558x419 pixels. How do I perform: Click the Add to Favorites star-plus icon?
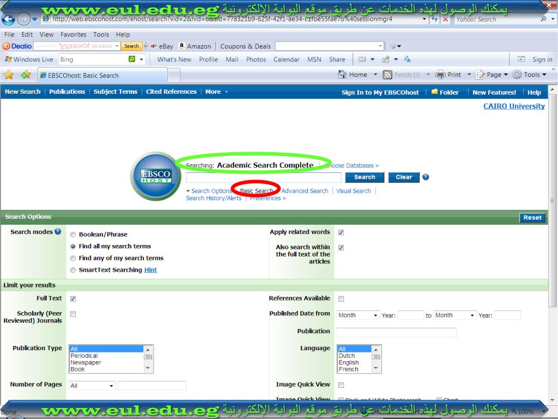pyautogui.click(x=26, y=75)
